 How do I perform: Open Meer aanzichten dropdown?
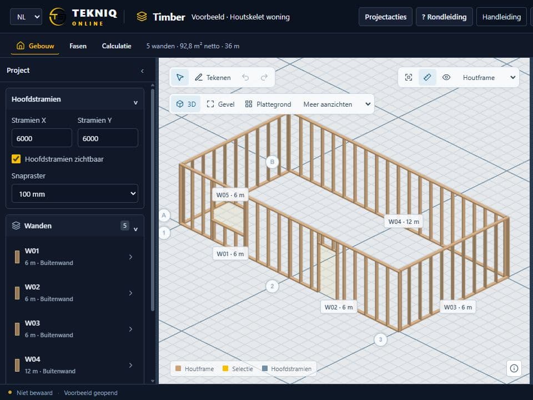(336, 104)
